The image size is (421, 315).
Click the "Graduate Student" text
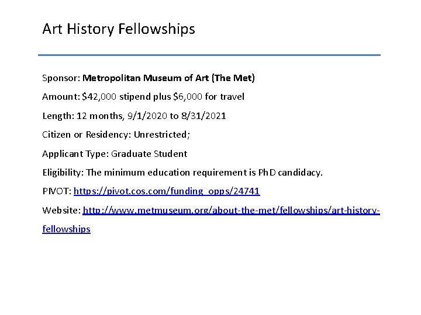(x=149, y=154)
